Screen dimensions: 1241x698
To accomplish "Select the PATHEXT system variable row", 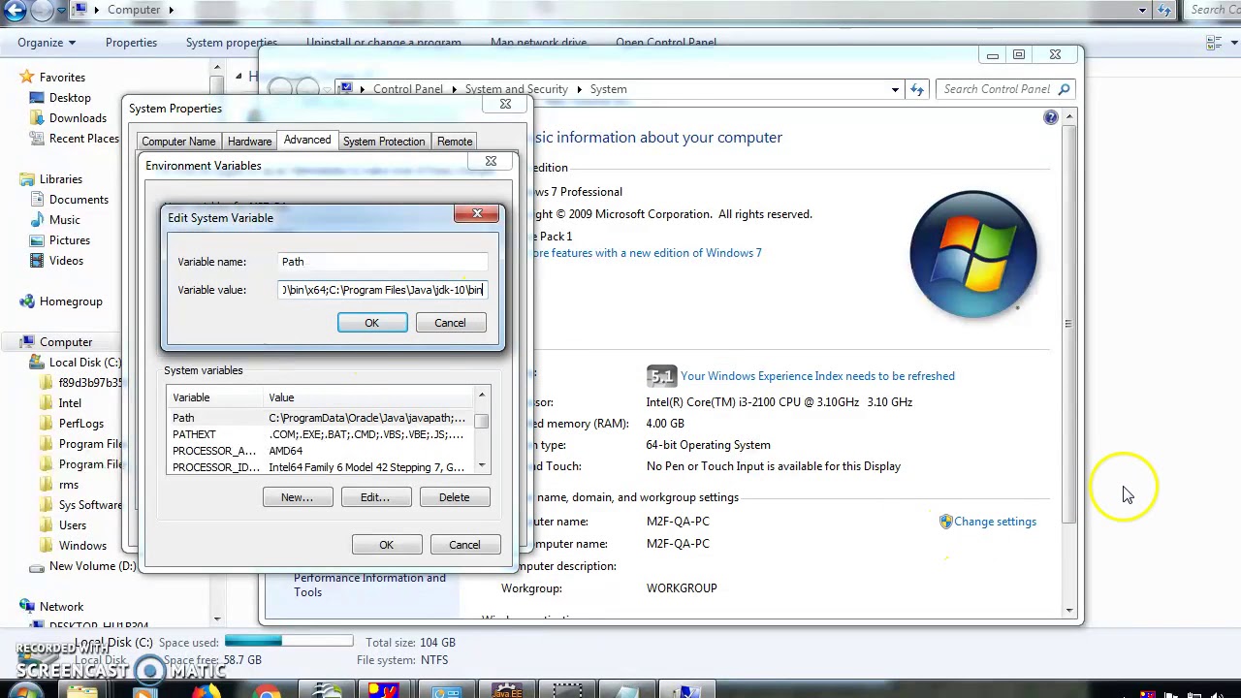I will tap(320, 434).
